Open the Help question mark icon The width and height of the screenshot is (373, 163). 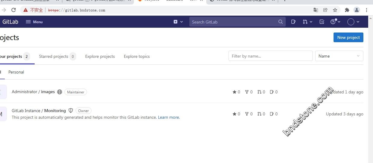[333, 22]
